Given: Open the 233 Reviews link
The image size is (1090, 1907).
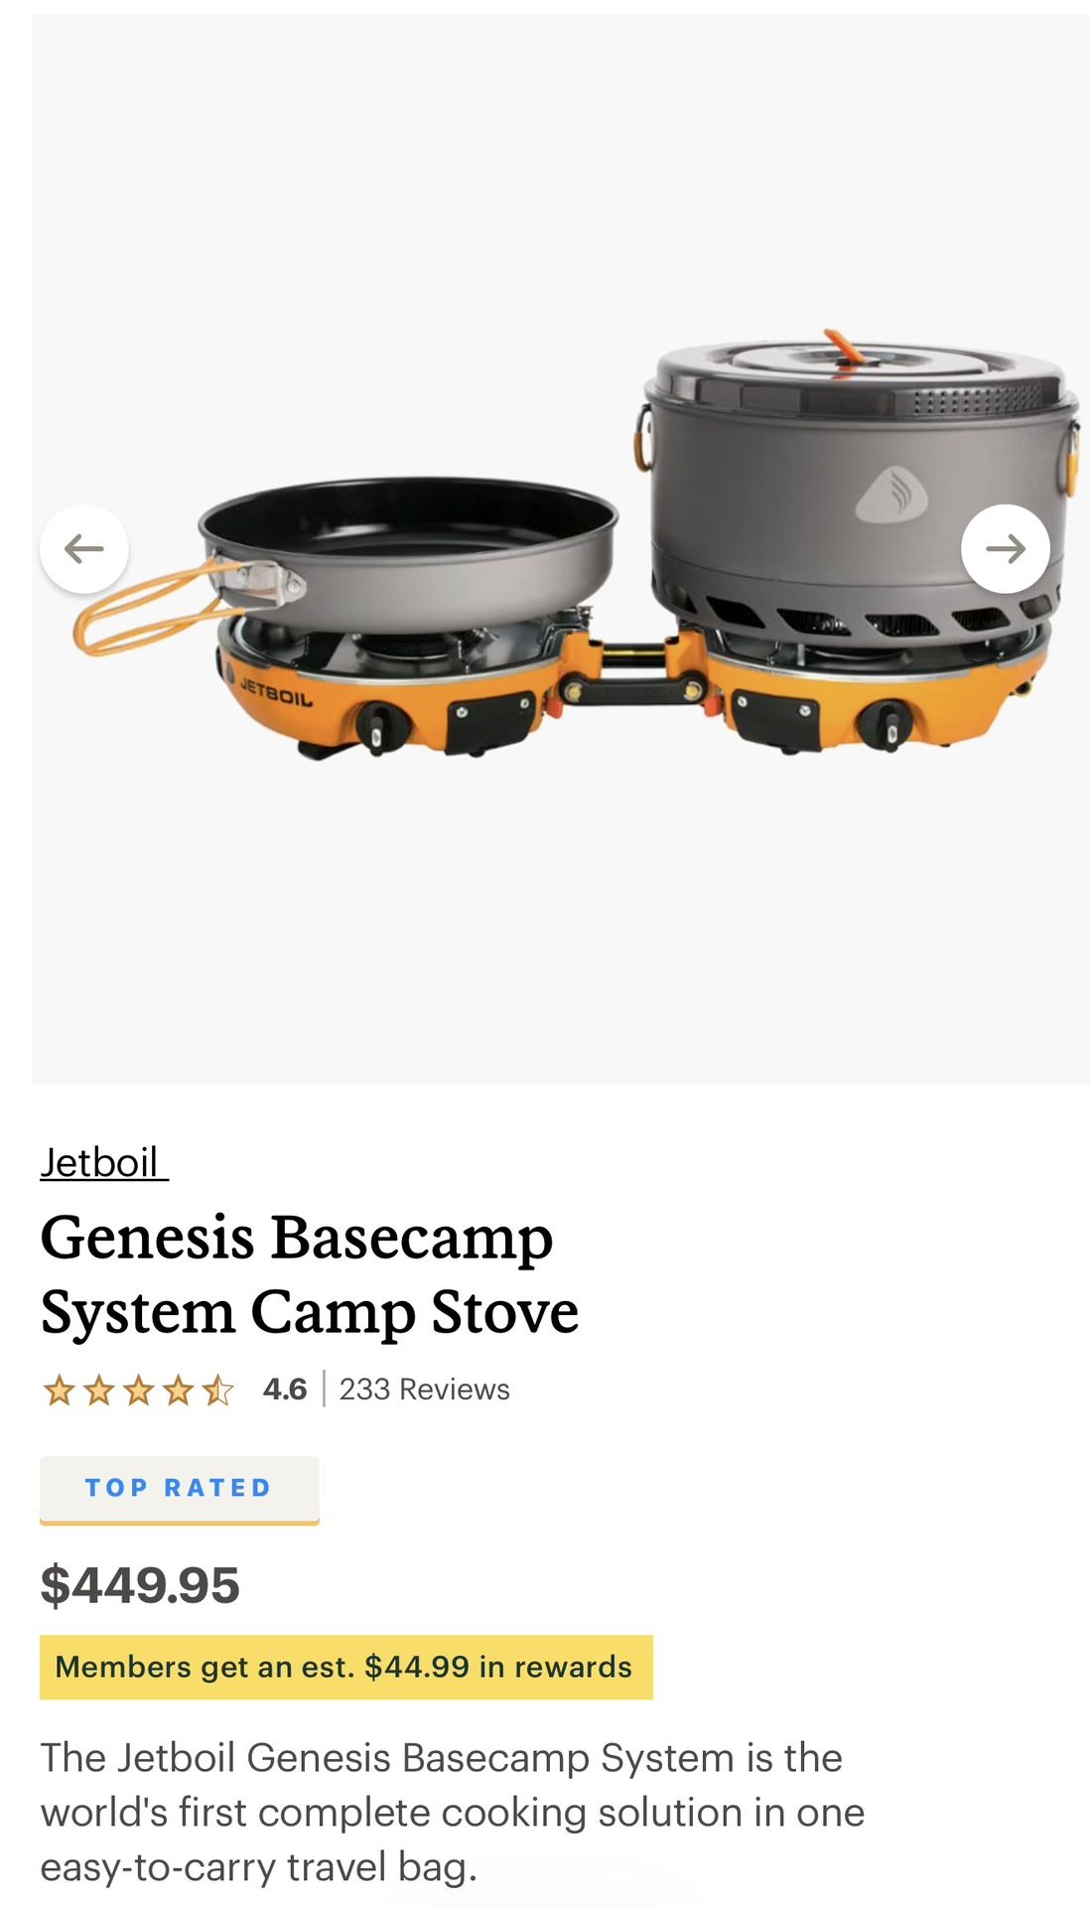Looking at the screenshot, I should click(x=424, y=1389).
